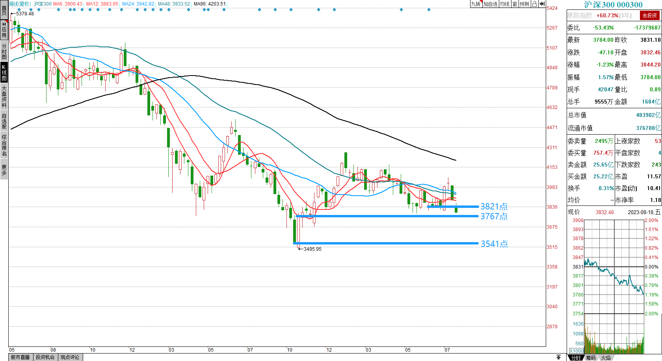Viewport: 662px width, 361px height.
Task: Click the 应用 sidebar item
Action: (x=4, y=30)
